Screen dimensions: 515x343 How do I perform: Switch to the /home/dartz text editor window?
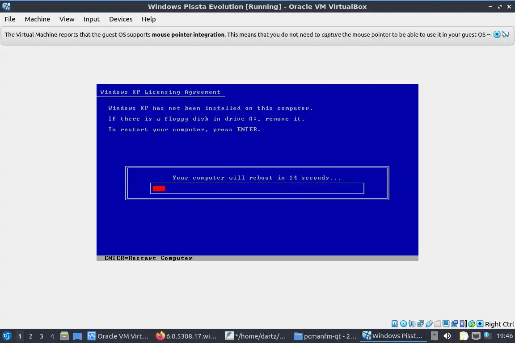(256, 336)
